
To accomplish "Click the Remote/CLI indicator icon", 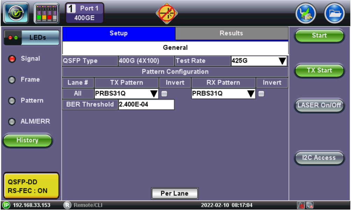I will [67, 205].
